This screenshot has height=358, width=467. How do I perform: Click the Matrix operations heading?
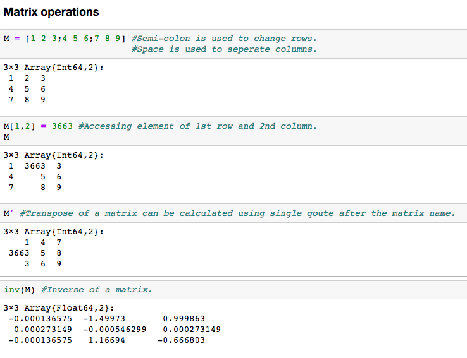(51, 12)
